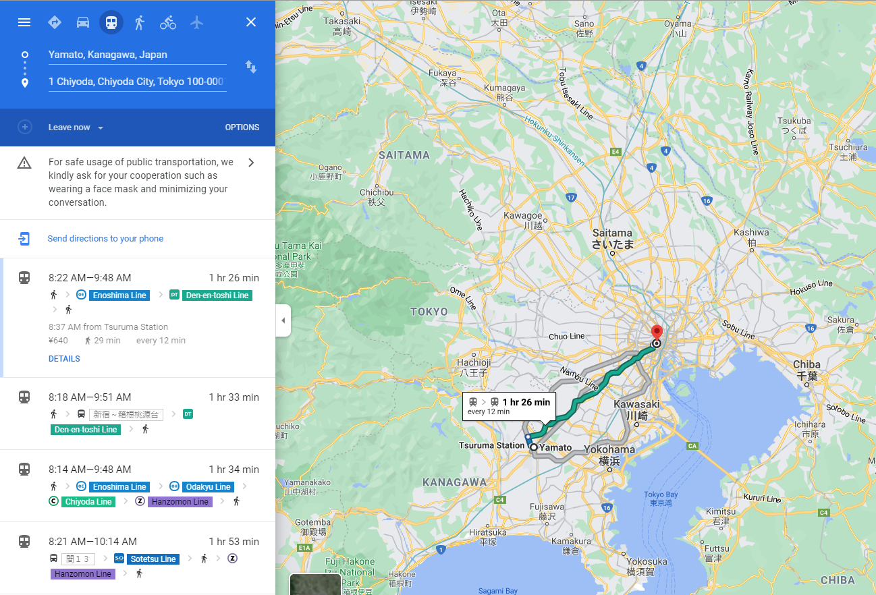
Task: Open DETAILS for the 8:22 AM route
Action: point(64,359)
